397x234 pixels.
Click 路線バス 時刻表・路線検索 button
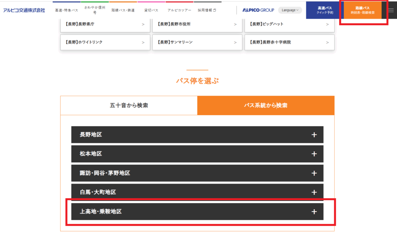(362, 10)
